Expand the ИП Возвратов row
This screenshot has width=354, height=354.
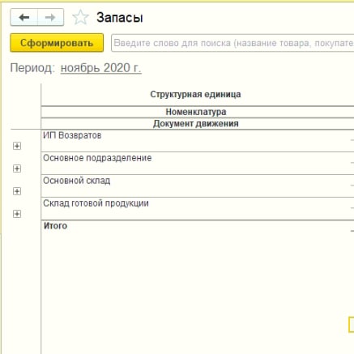17,146
